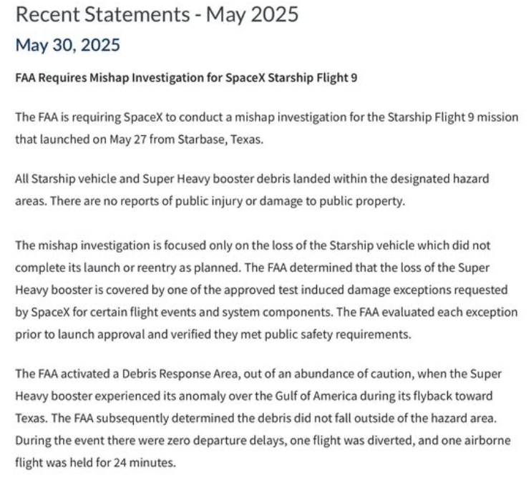Click the bold "FAA Requires Mishap Investigation" title
This screenshot has width=531, height=485.
click(x=186, y=78)
